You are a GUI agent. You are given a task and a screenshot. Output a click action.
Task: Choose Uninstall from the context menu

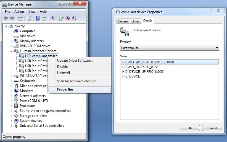click(80, 73)
